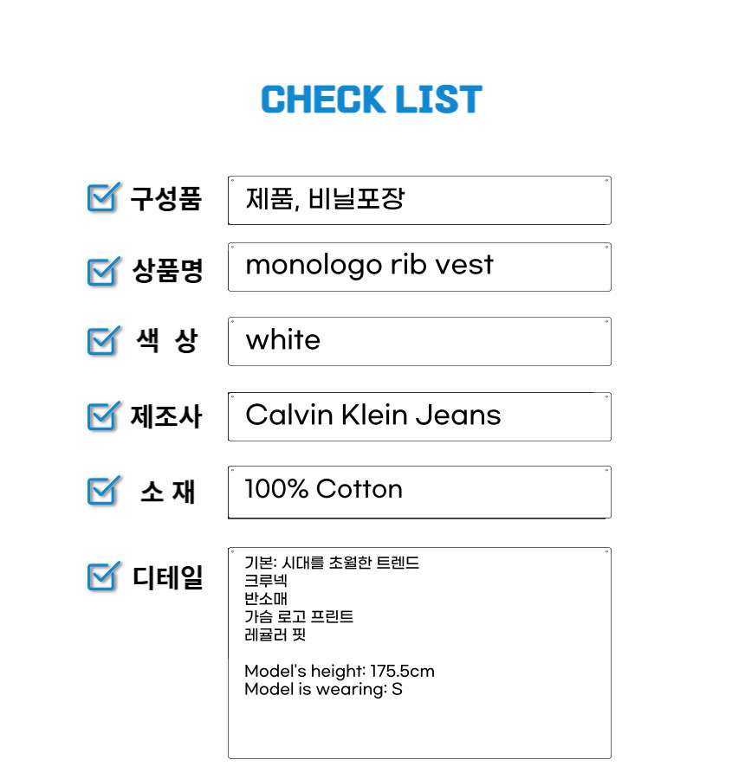
Task: Click the monologo rib vest field
Action: 419,267
